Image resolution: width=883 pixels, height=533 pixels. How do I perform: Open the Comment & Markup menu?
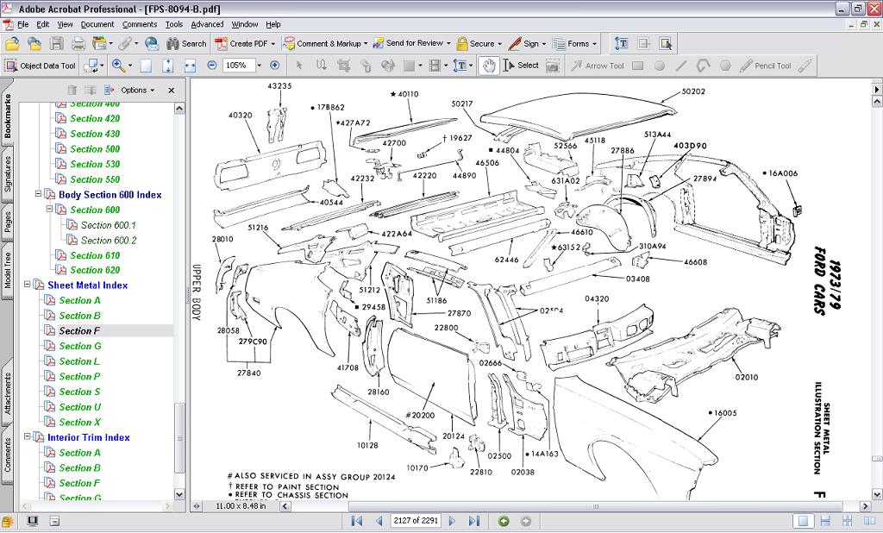coord(325,43)
